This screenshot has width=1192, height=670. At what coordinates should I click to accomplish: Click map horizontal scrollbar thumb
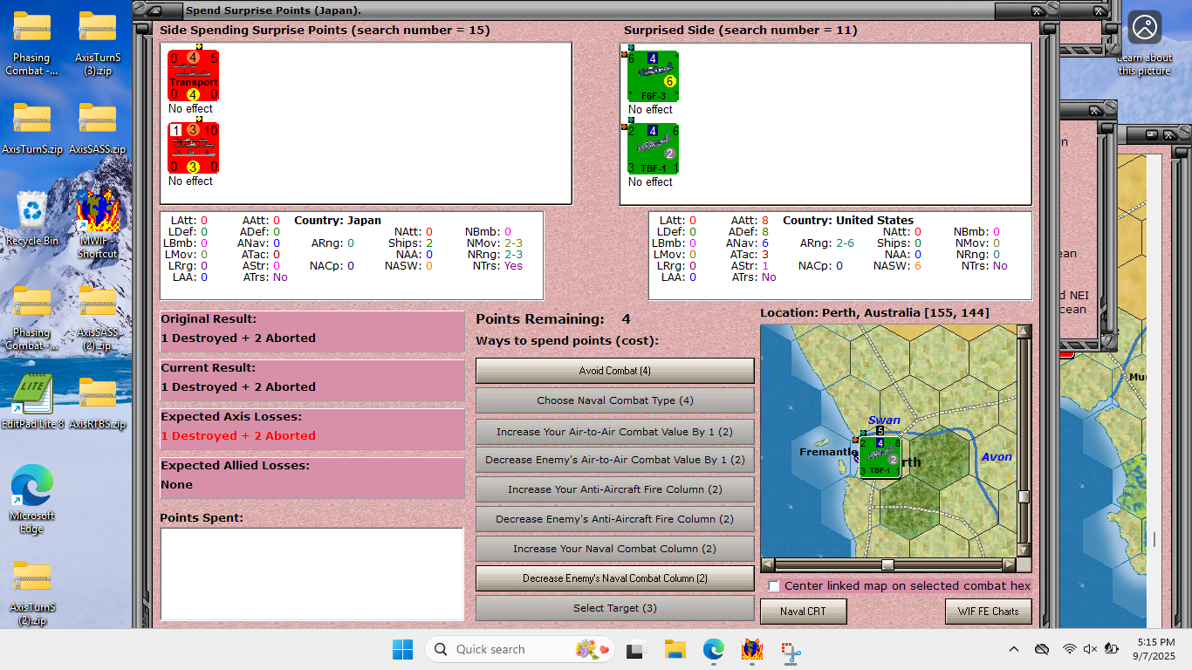(887, 564)
